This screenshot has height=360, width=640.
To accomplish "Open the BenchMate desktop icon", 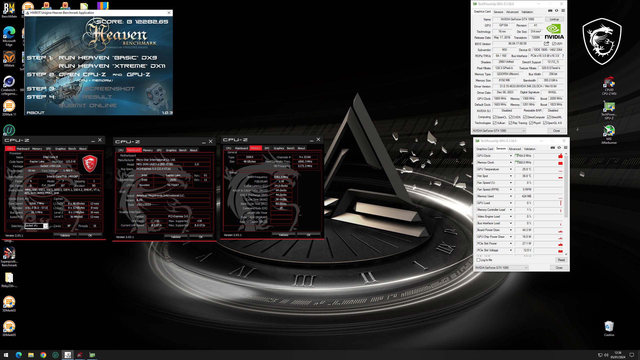I will click(x=9, y=10).
